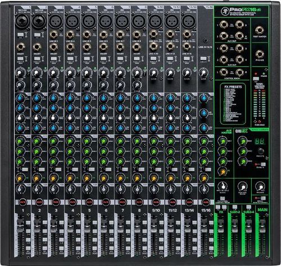Mute stereo channel 15/16
281x266 pixels.
[206, 202]
